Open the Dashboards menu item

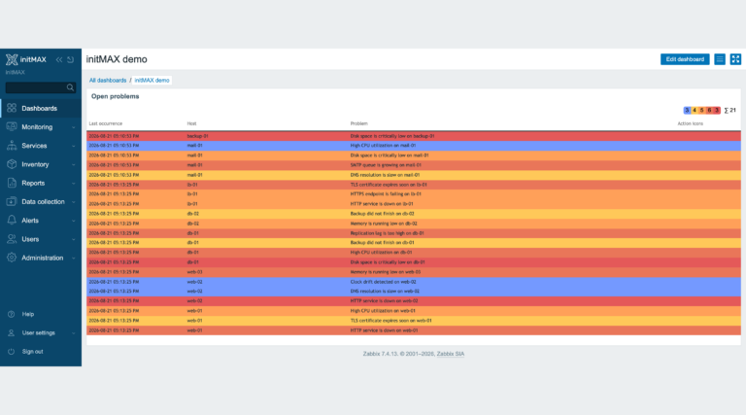pos(41,109)
